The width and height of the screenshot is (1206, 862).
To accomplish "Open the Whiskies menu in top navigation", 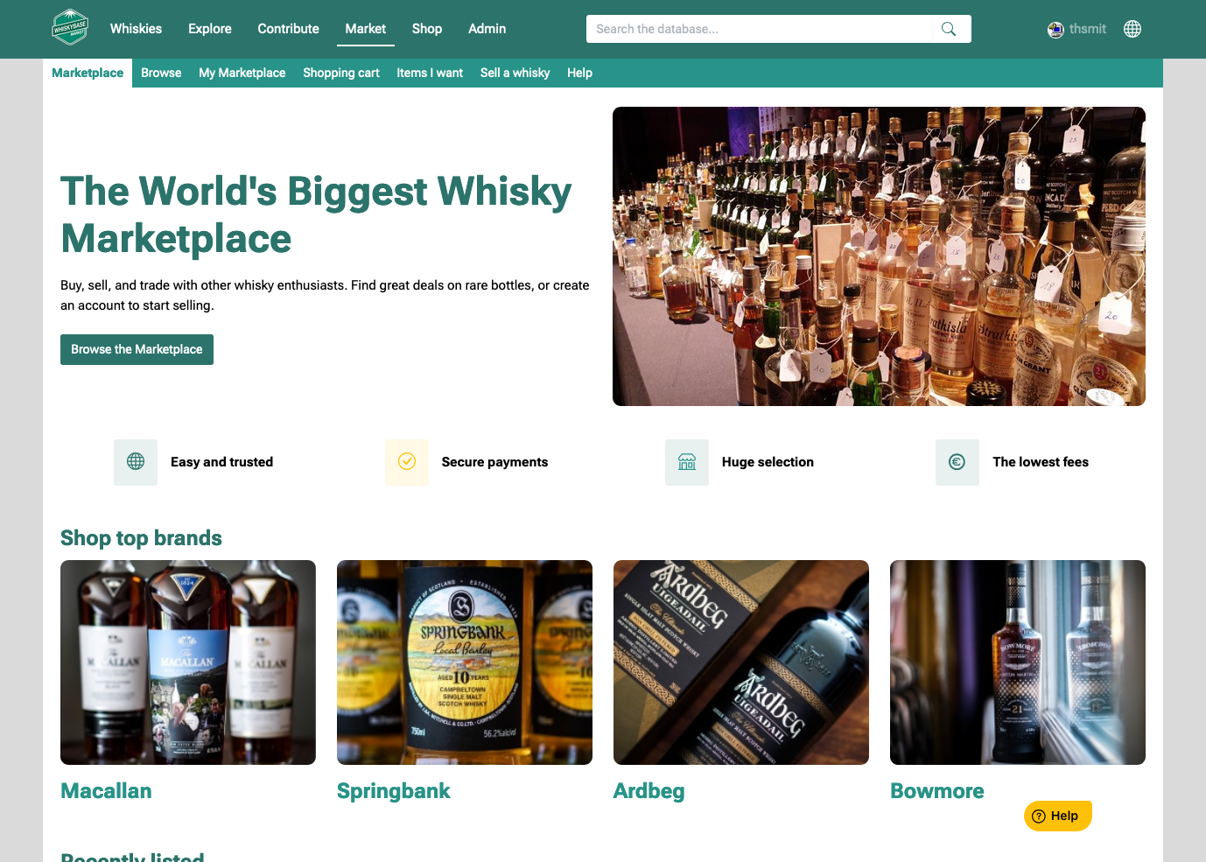I will click(x=136, y=29).
